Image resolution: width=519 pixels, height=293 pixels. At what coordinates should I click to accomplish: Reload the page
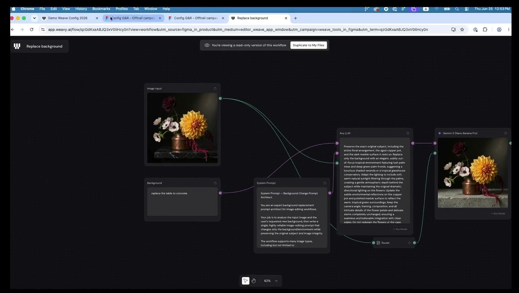(31, 30)
